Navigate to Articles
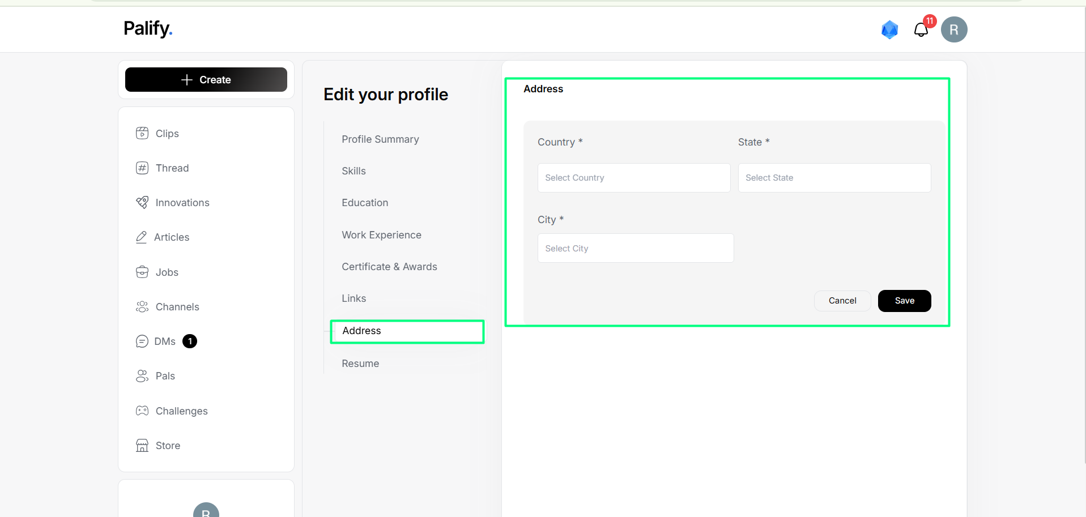The image size is (1086, 517). [172, 237]
